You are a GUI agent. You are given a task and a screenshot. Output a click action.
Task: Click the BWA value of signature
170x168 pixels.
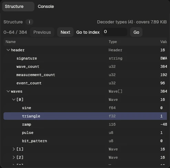[x=164, y=58]
